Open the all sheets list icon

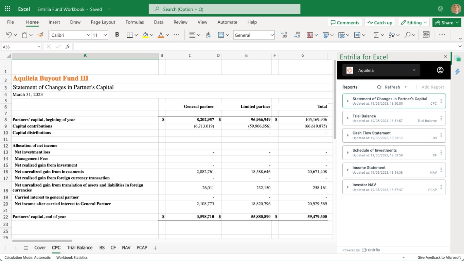point(26,248)
